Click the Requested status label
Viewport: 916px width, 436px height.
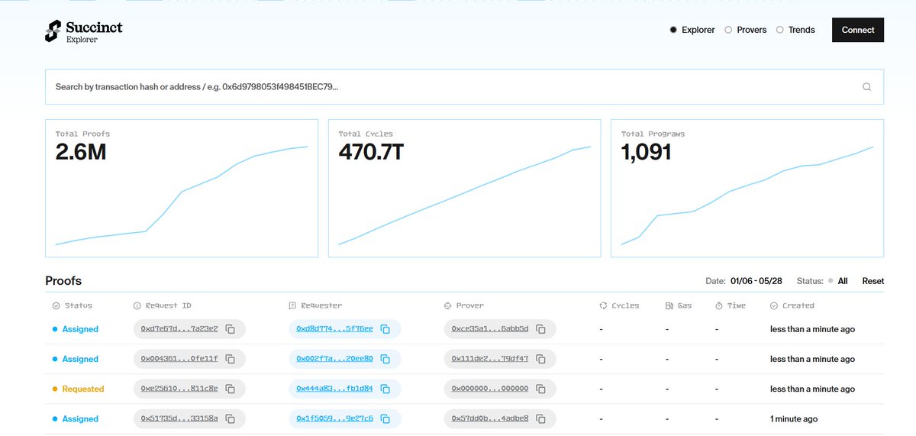coord(83,389)
